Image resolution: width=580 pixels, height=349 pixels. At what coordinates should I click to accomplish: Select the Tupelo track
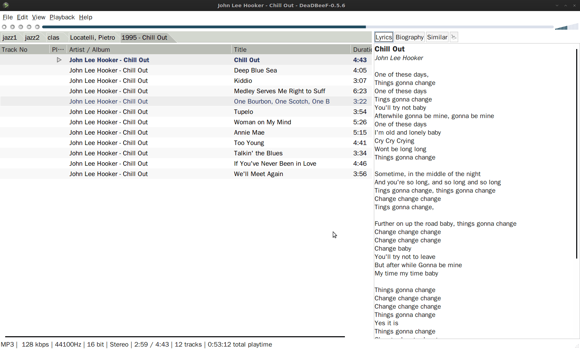click(186, 112)
